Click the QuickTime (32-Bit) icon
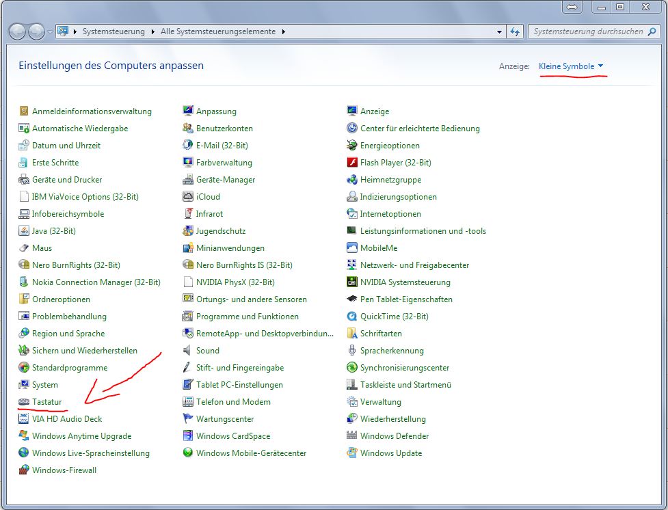 click(x=352, y=316)
